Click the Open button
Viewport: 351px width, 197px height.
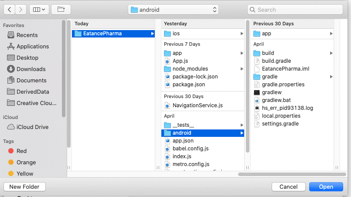point(326,187)
